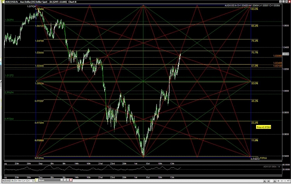Select the 70.7% Fibonacci level label
The height and width of the screenshot is (184, 291).
tap(254, 53)
